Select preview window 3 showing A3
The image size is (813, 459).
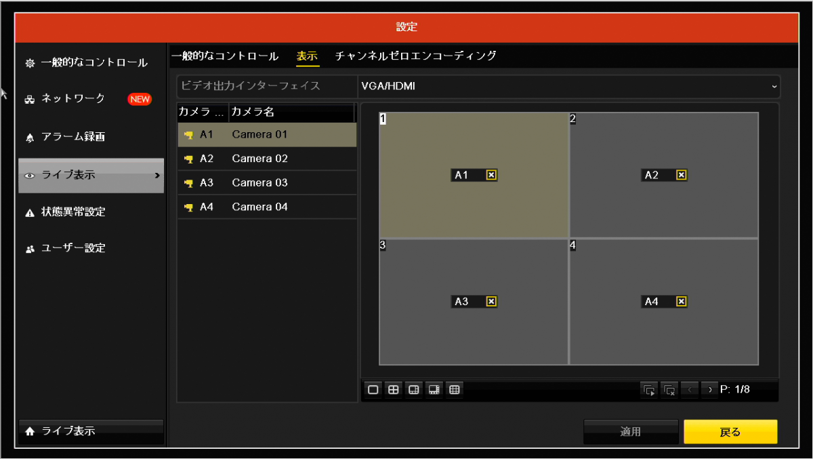474,302
